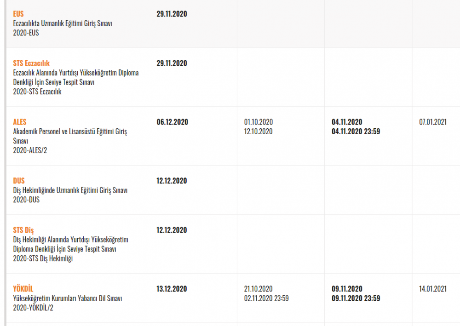The image size is (460, 326).
Task: Open the EUS exam link
Action: pyautogui.click(x=18, y=14)
